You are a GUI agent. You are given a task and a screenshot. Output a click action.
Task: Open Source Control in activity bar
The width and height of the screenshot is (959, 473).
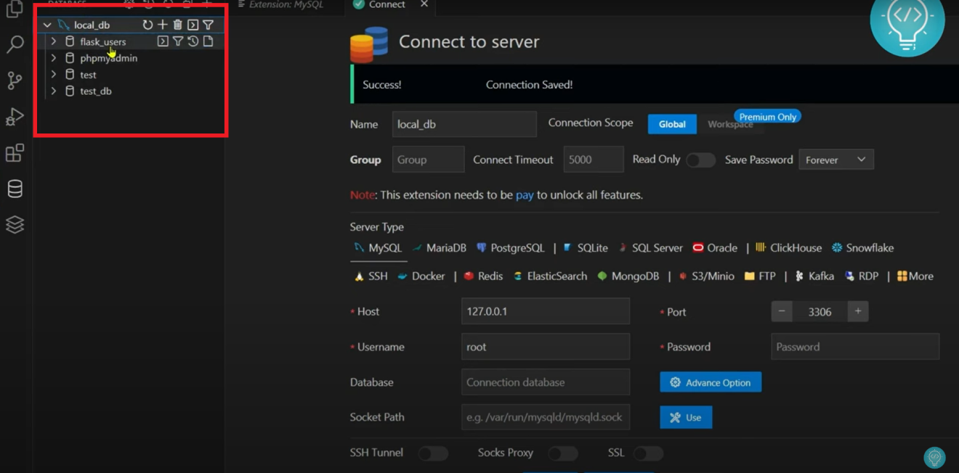click(x=15, y=80)
